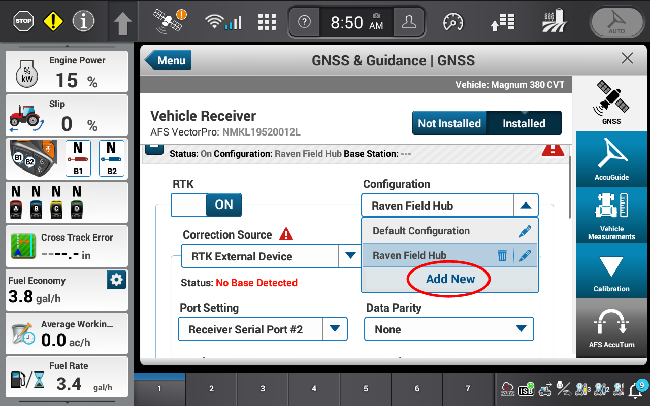
Task: Open the Engine Power widget
Action: pyautogui.click(x=67, y=72)
